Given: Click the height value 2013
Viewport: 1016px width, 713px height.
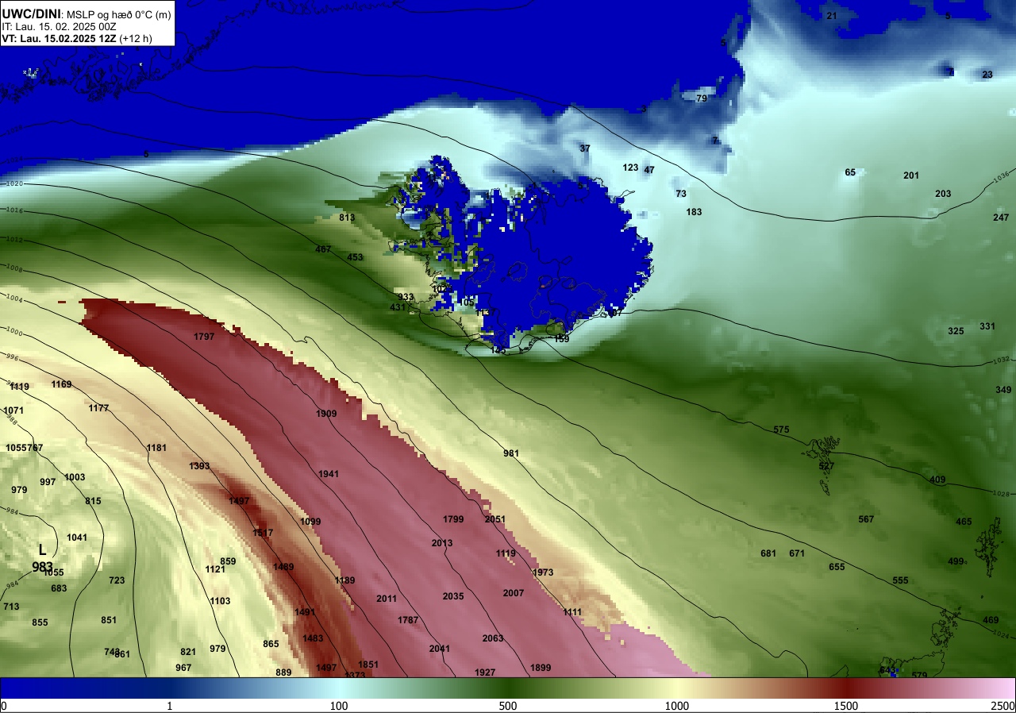Looking at the screenshot, I should 442,543.
